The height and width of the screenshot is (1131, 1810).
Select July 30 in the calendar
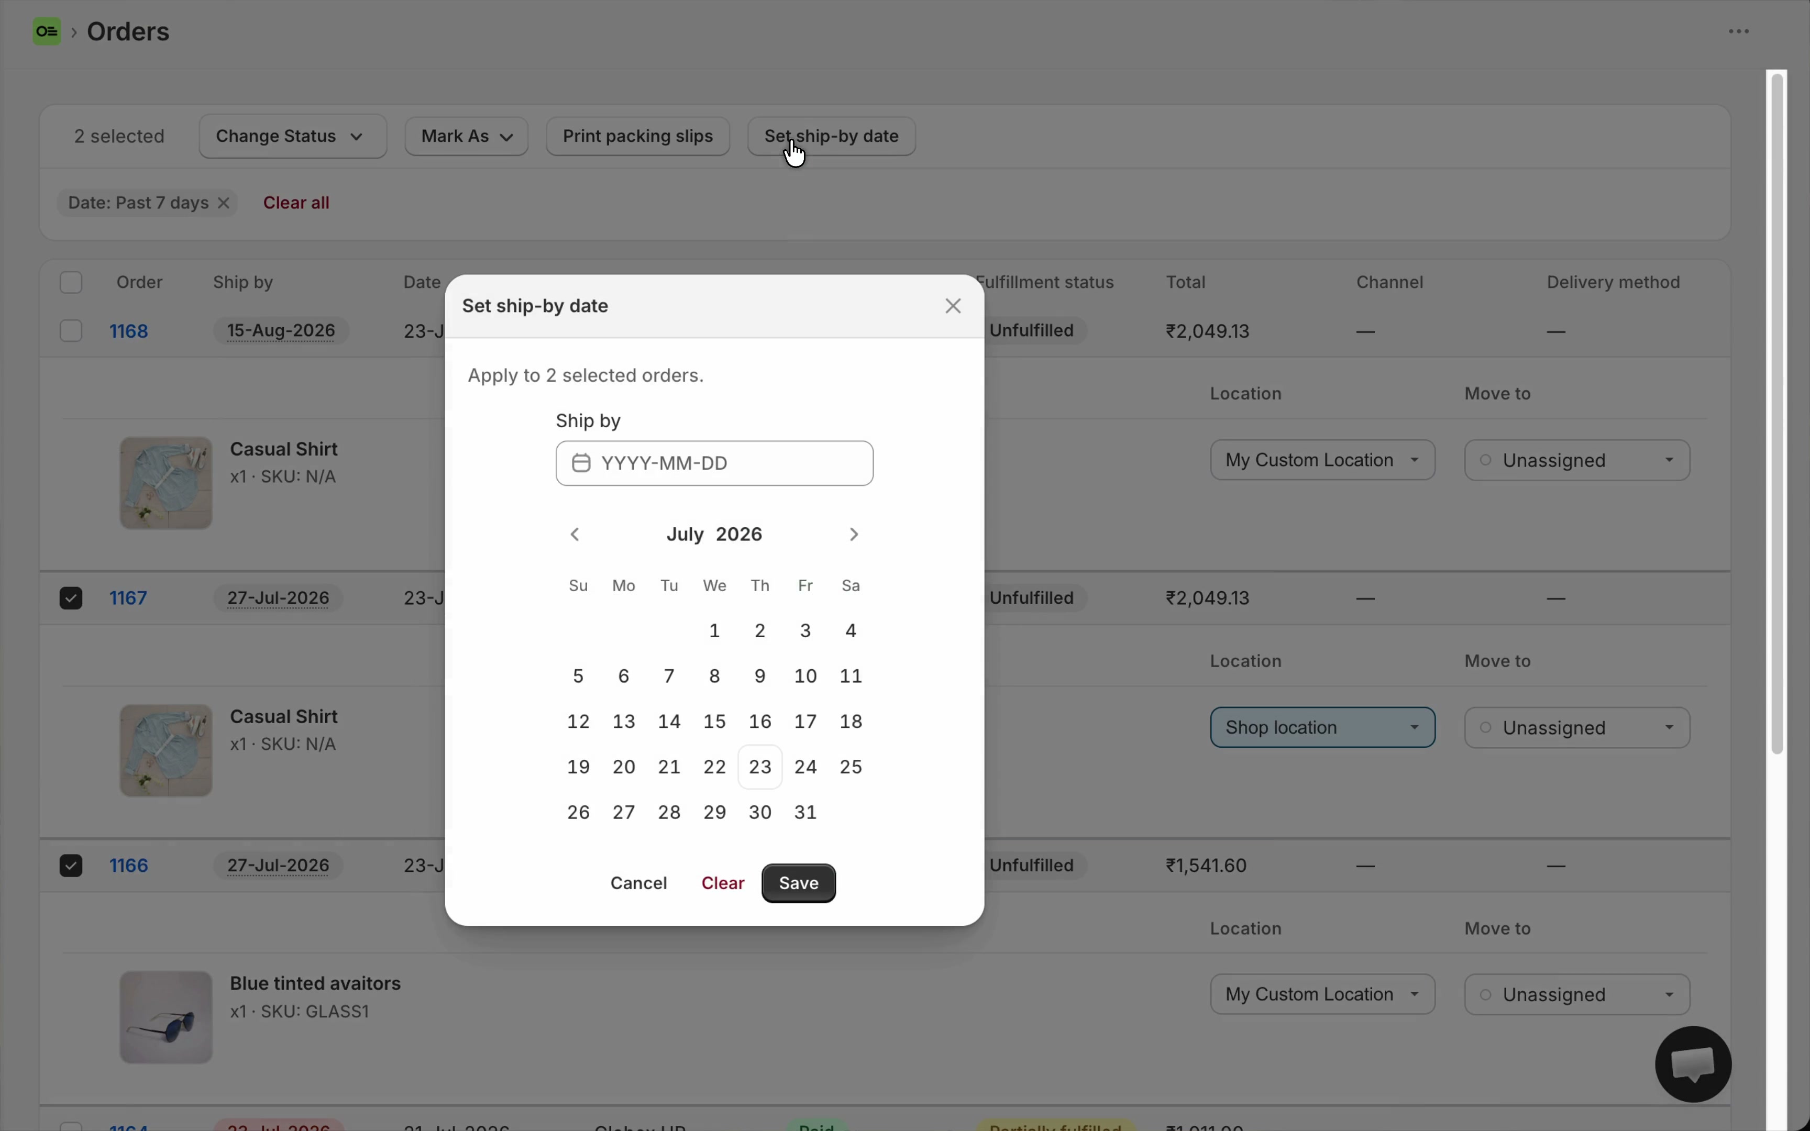tap(760, 812)
